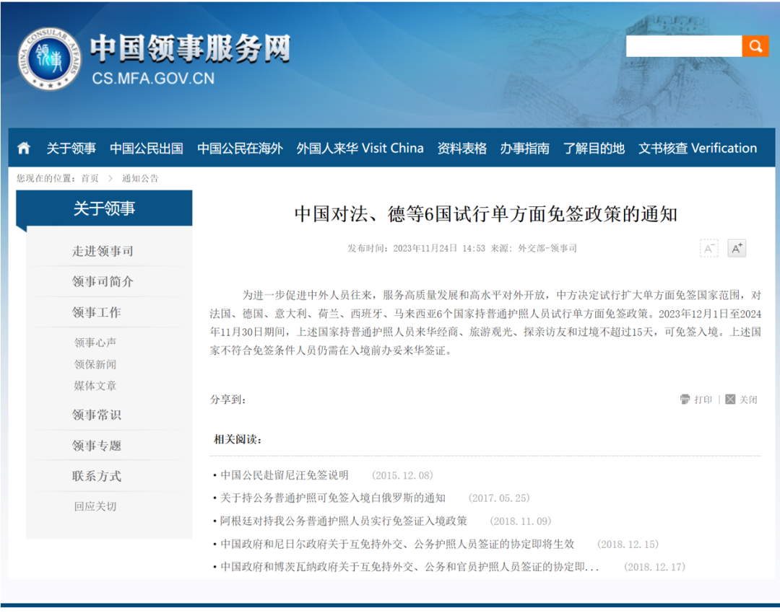Screen dimensions: 780x613
Task: Click the 打印 printer icon
Action: (685, 398)
